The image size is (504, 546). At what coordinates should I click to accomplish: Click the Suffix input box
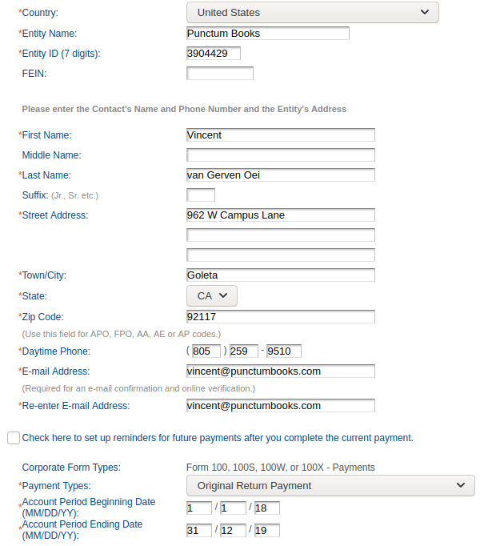coord(200,195)
